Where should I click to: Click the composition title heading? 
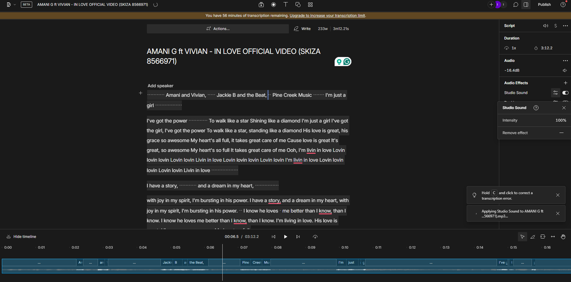point(234,56)
